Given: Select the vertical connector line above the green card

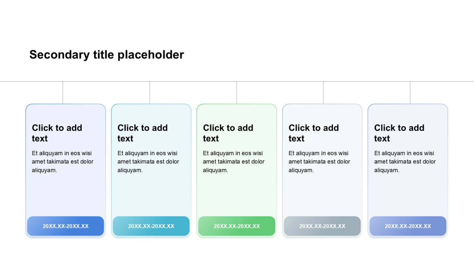Looking at the screenshot, I should click(x=237, y=93).
